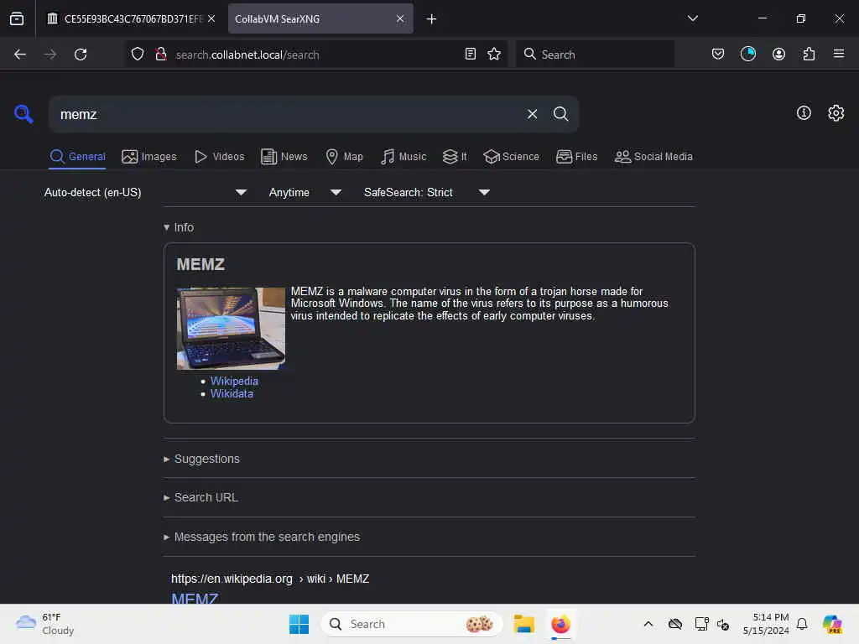Click the tray network display icon
The image size is (859, 644).
701,624
